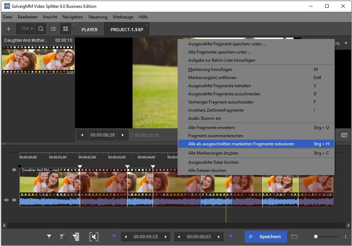
Task: Click the current position field 00:00:06;29
Action: coord(102,135)
